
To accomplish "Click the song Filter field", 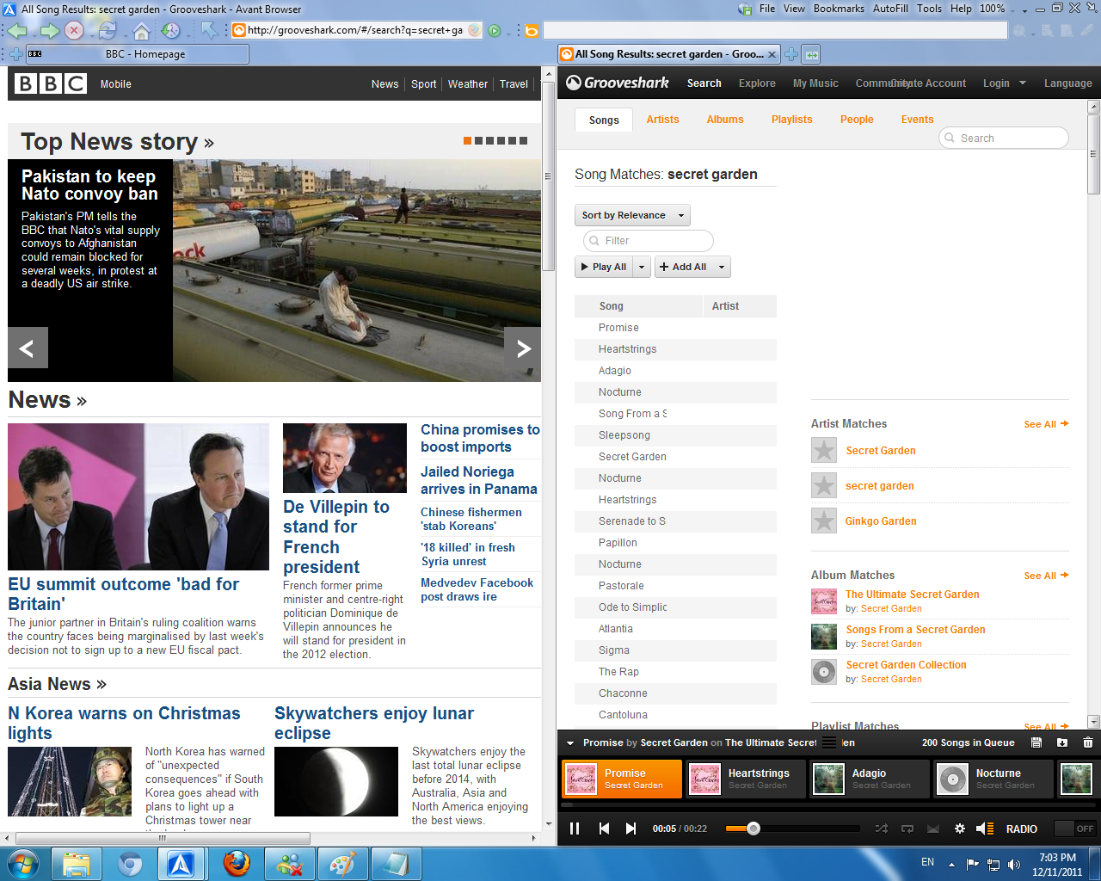I will [648, 241].
